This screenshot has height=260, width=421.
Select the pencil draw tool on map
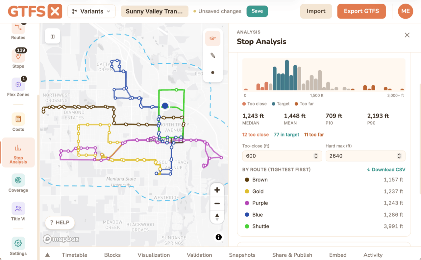pos(213,55)
